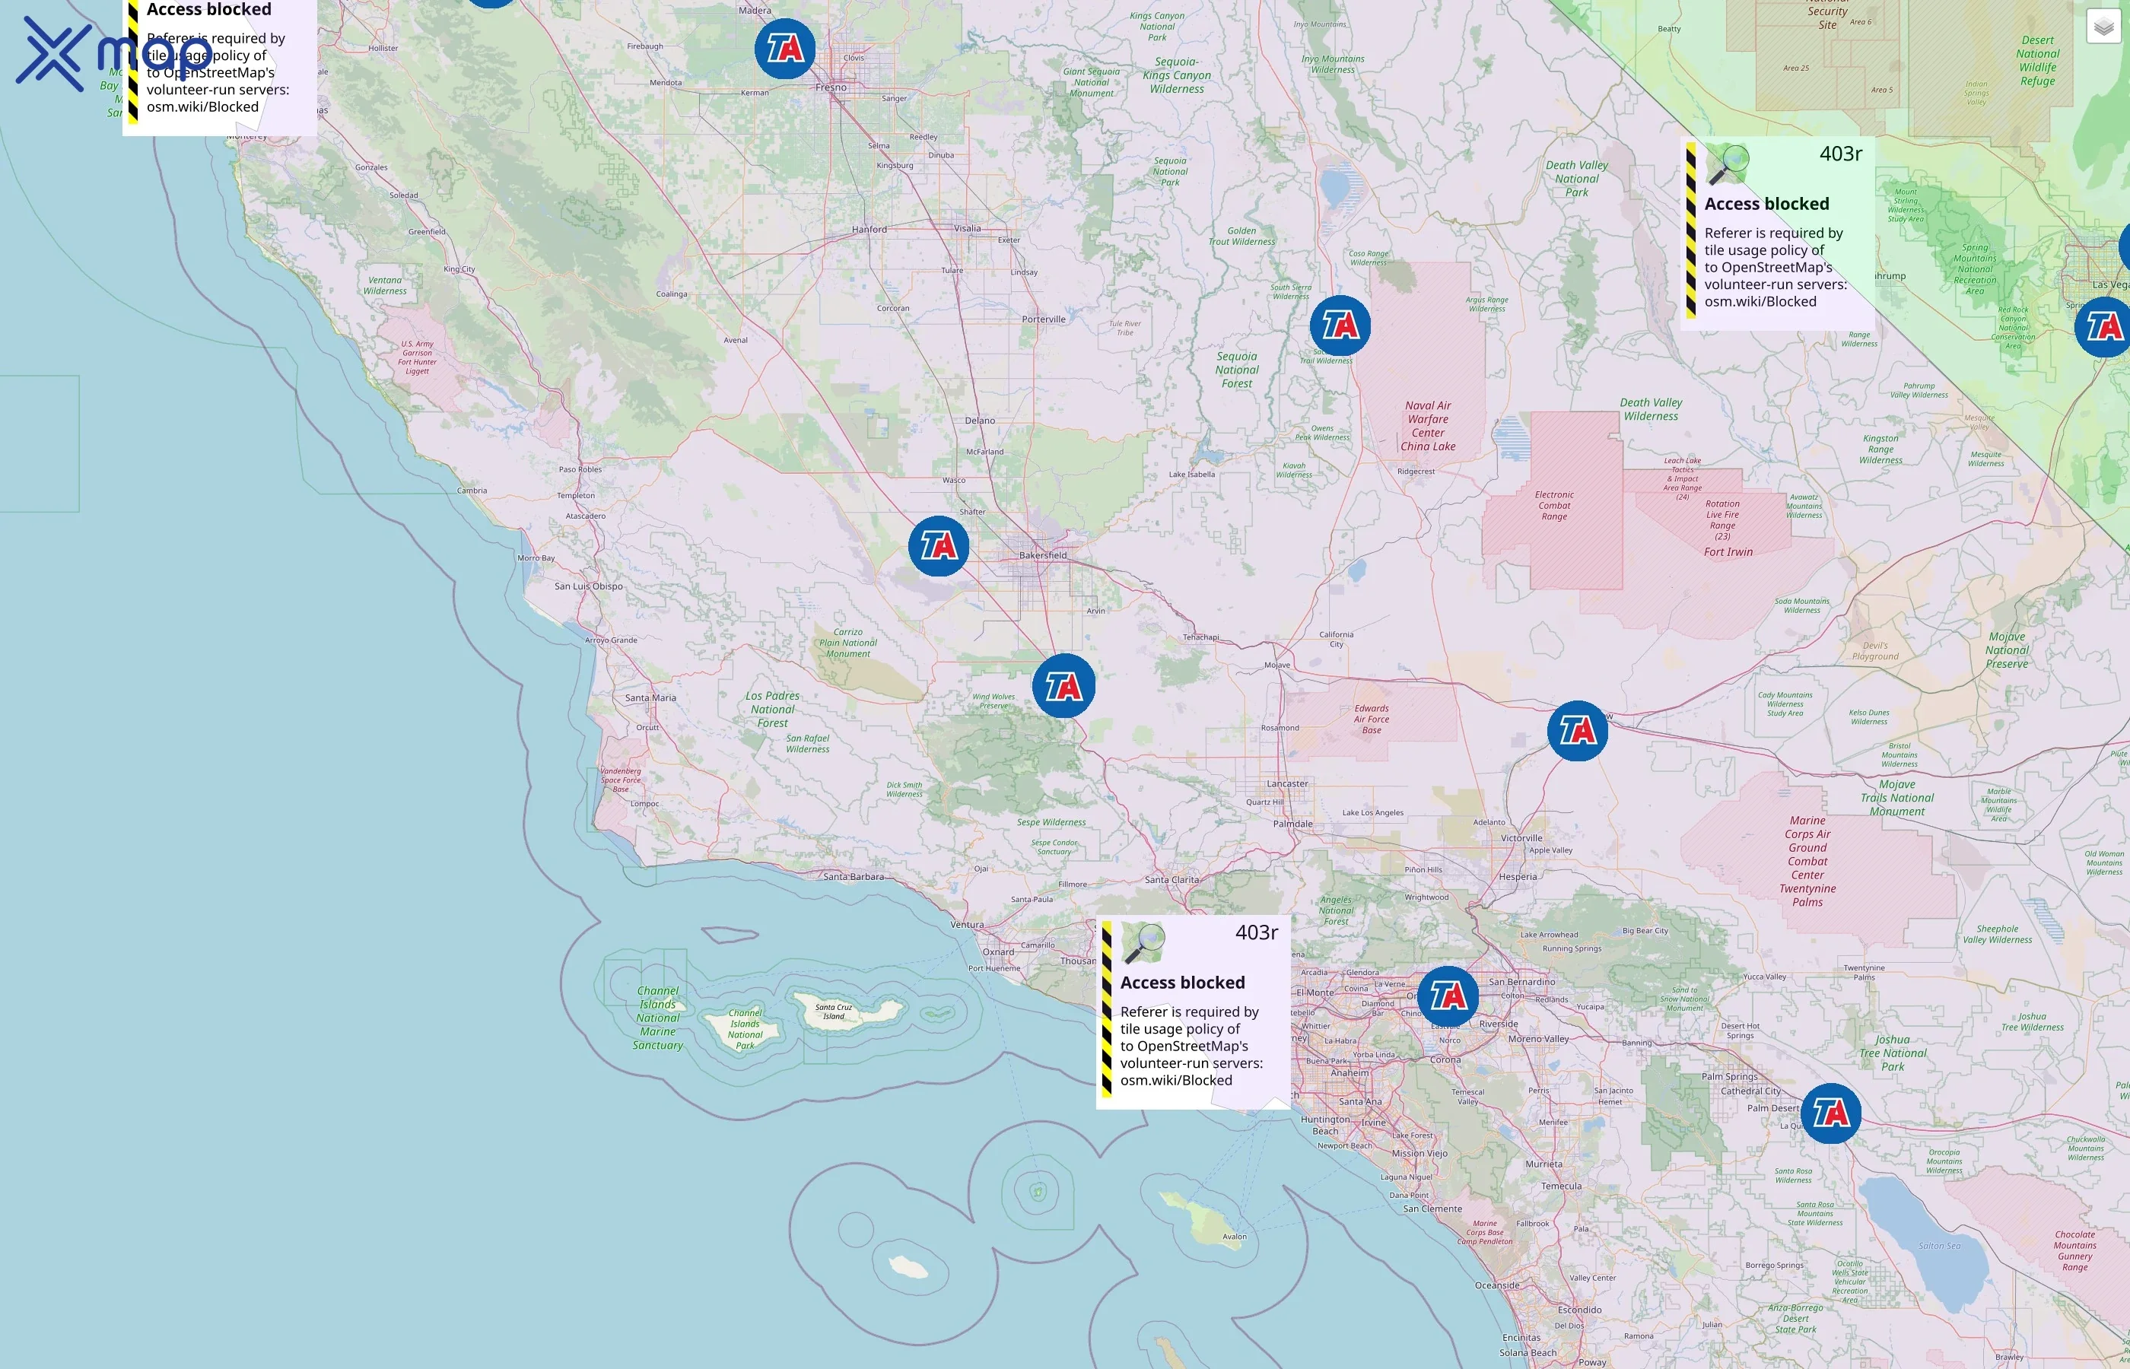Click the Death Valley Wilderness label
The image size is (2130, 1369).
point(1651,409)
